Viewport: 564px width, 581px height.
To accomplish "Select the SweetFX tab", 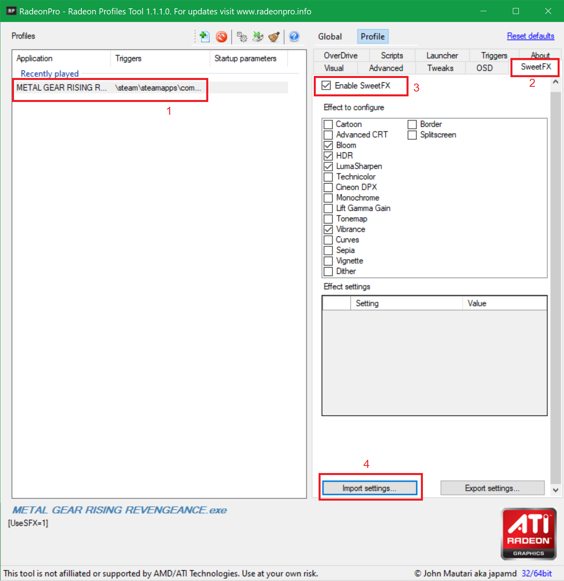I will tap(536, 67).
